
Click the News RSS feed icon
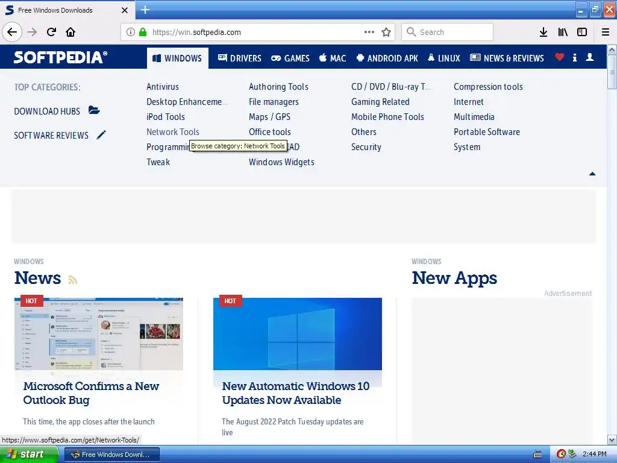coord(73,280)
